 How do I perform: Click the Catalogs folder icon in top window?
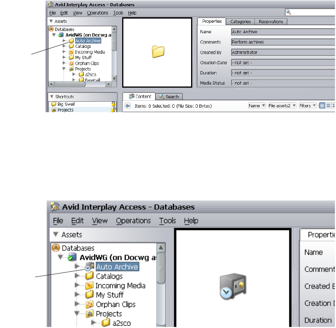[x=71, y=46]
